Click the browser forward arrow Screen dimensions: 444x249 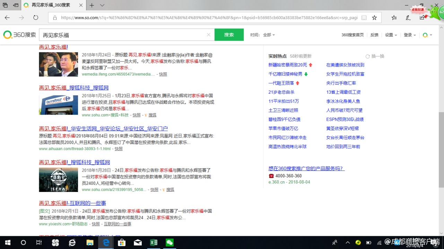21,18
